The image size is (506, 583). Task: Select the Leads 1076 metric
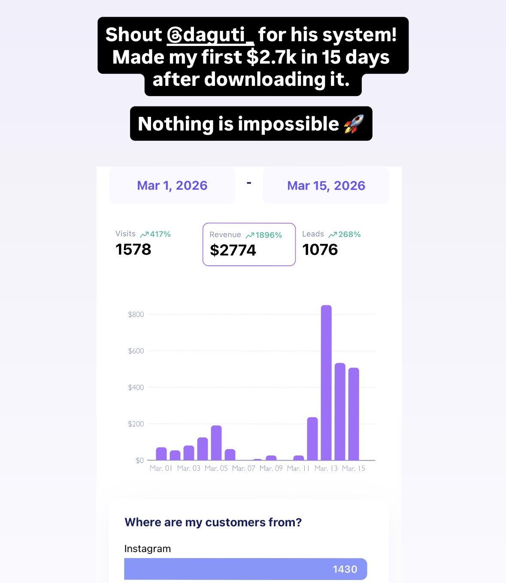coord(331,243)
